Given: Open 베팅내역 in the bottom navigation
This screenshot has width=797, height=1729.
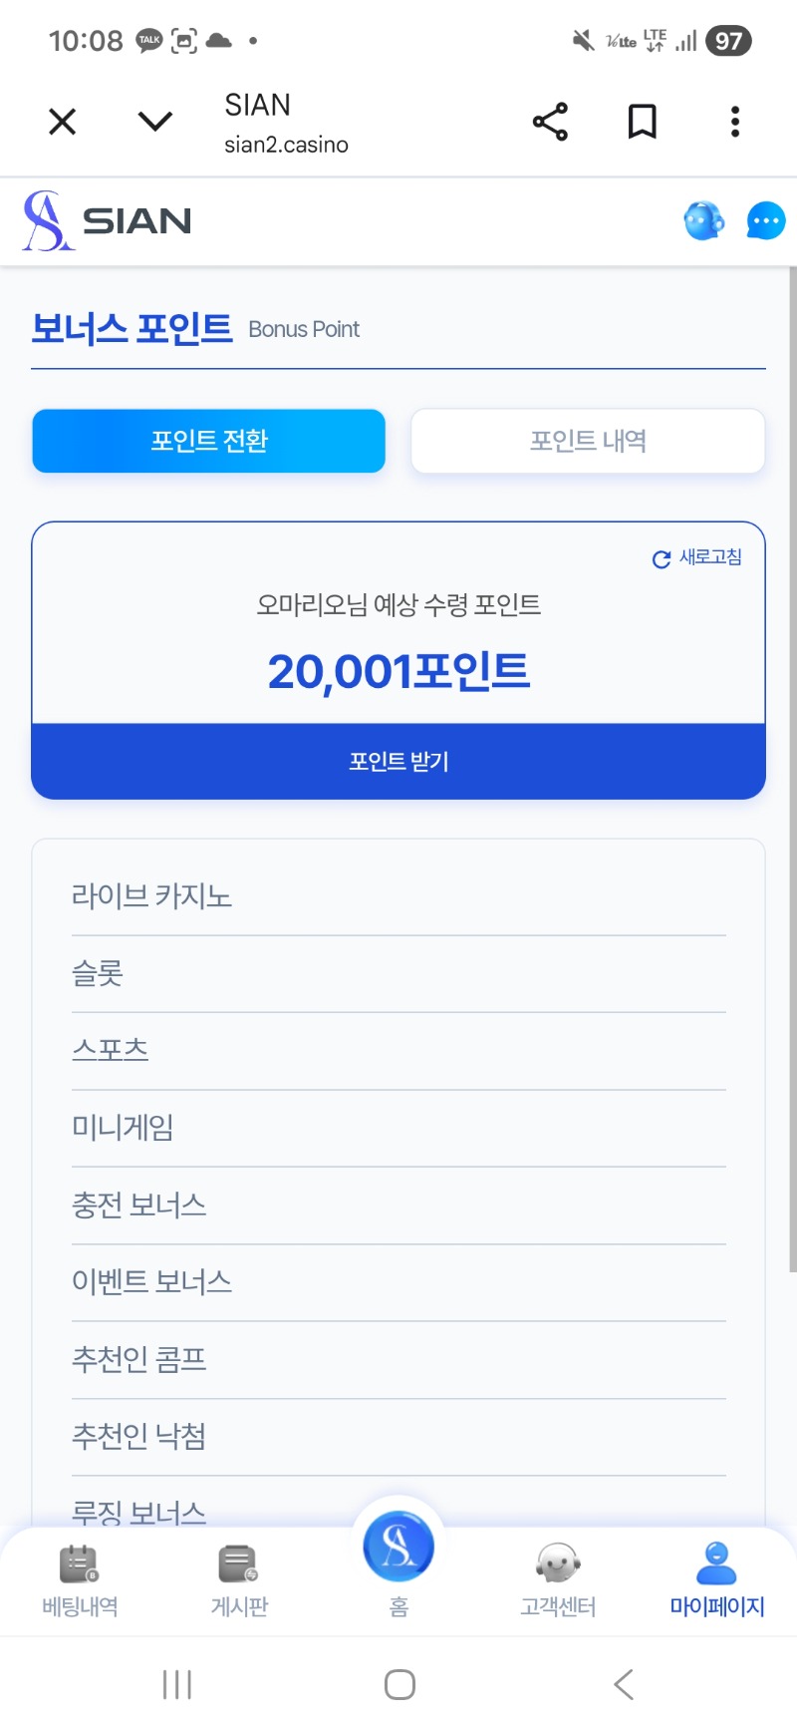Looking at the screenshot, I should pyautogui.click(x=80, y=1577).
